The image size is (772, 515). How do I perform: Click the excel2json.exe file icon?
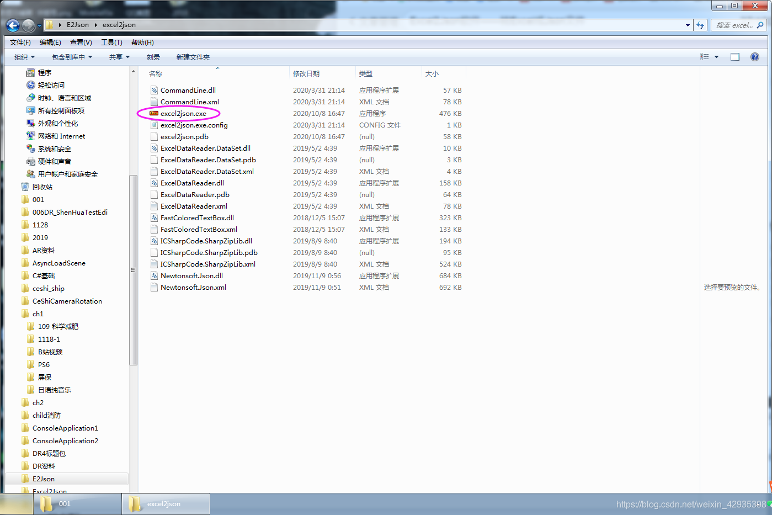tap(154, 113)
